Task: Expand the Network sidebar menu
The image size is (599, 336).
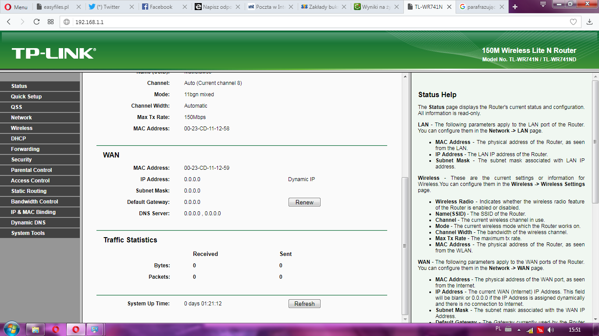Action: click(x=40, y=118)
